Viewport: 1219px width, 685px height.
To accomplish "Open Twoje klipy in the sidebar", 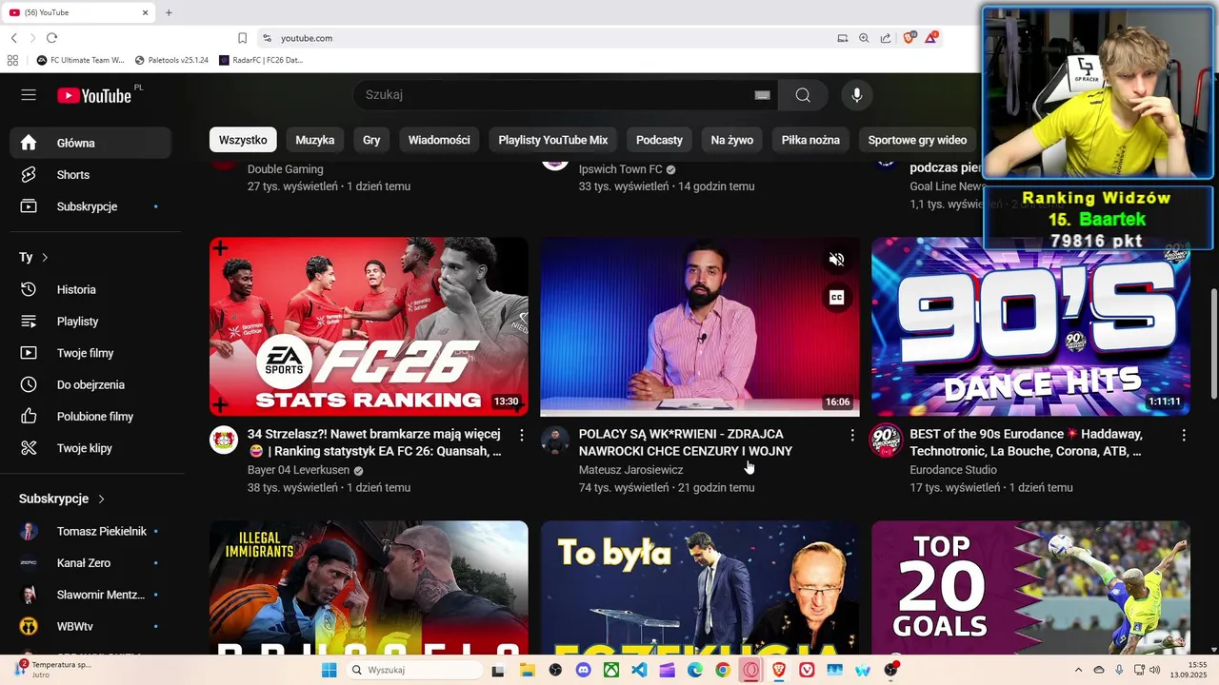I will [90, 448].
